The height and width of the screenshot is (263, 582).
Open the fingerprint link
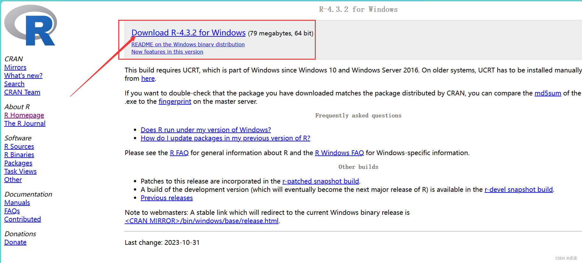[175, 101]
